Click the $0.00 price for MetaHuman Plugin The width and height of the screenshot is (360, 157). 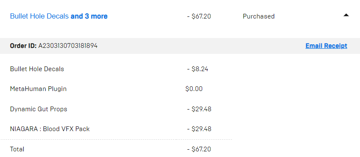tap(194, 89)
